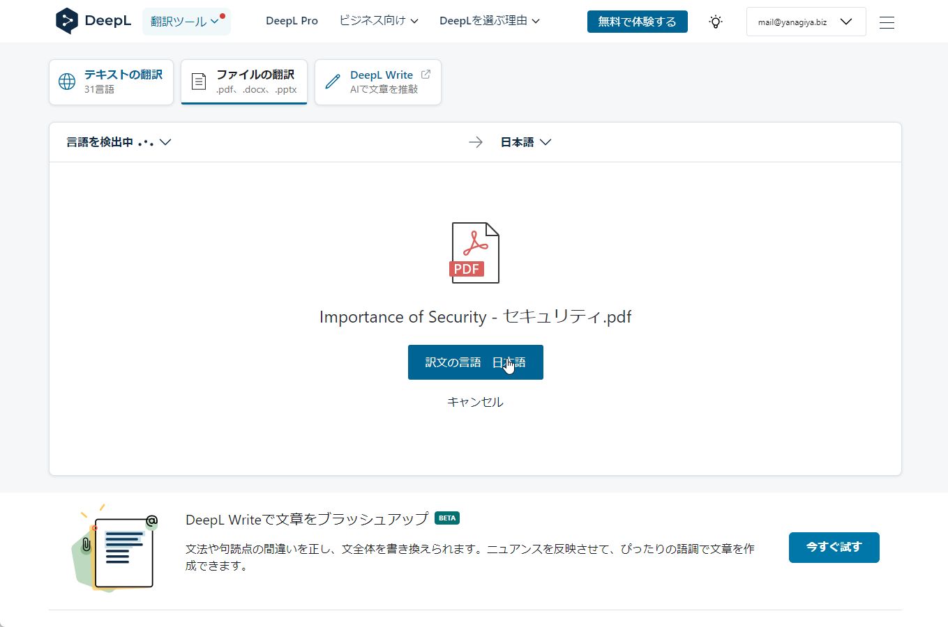The height and width of the screenshot is (627, 948).
Task: Click キャンセル to cancel the file upload
Action: coord(475,402)
